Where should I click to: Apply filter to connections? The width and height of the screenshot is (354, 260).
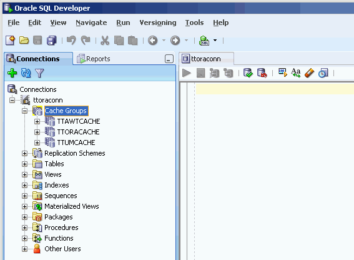pos(39,73)
